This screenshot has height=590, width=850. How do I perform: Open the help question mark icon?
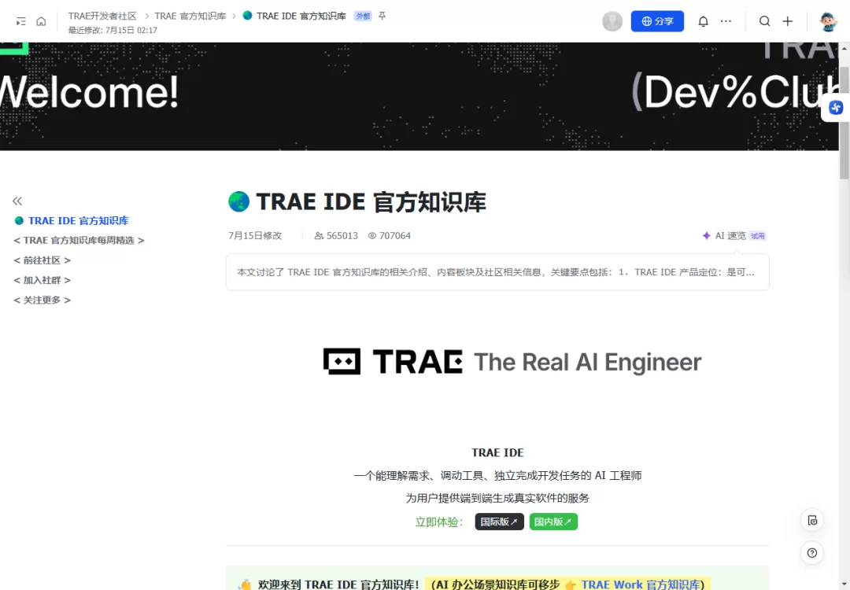coord(812,552)
